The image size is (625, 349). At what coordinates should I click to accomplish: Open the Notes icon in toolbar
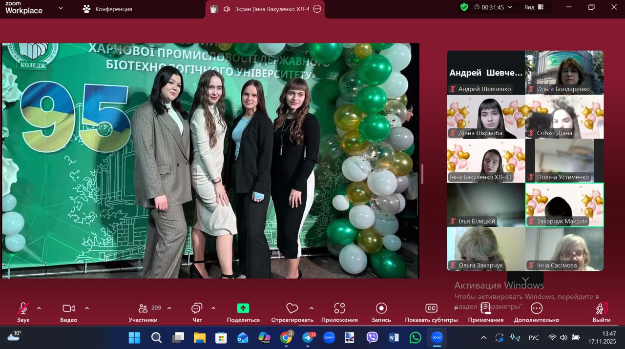tap(485, 308)
